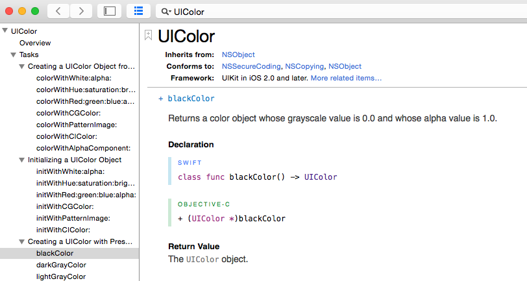This screenshot has width=527, height=281.
Task: Select initWithRed:green:blue:alpha: in the sidebar
Action: tap(86, 195)
